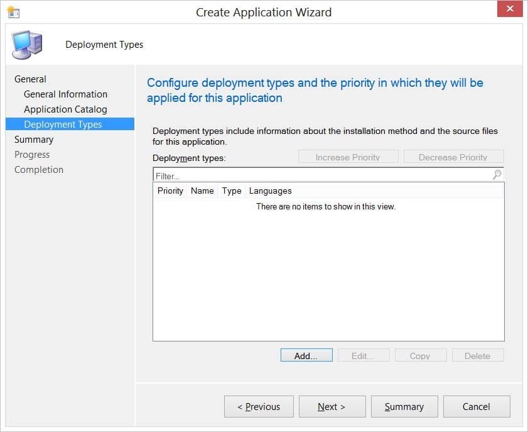Click the Decrease Priority button
This screenshot has width=528, height=432.
click(453, 157)
